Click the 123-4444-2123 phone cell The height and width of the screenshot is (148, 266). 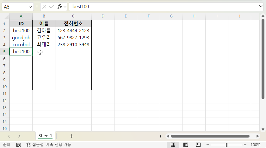tap(73, 31)
